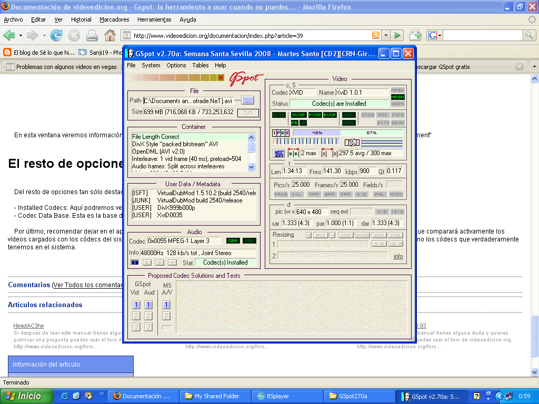
Task: Toggle MS A/V solution 1
Action: pos(166,305)
